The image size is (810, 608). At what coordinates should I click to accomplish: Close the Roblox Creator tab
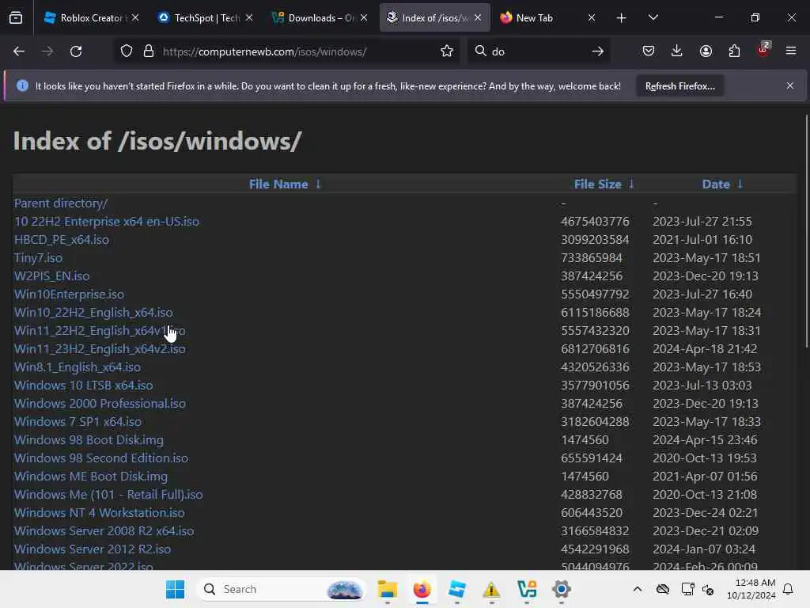[x=134, y=17]
